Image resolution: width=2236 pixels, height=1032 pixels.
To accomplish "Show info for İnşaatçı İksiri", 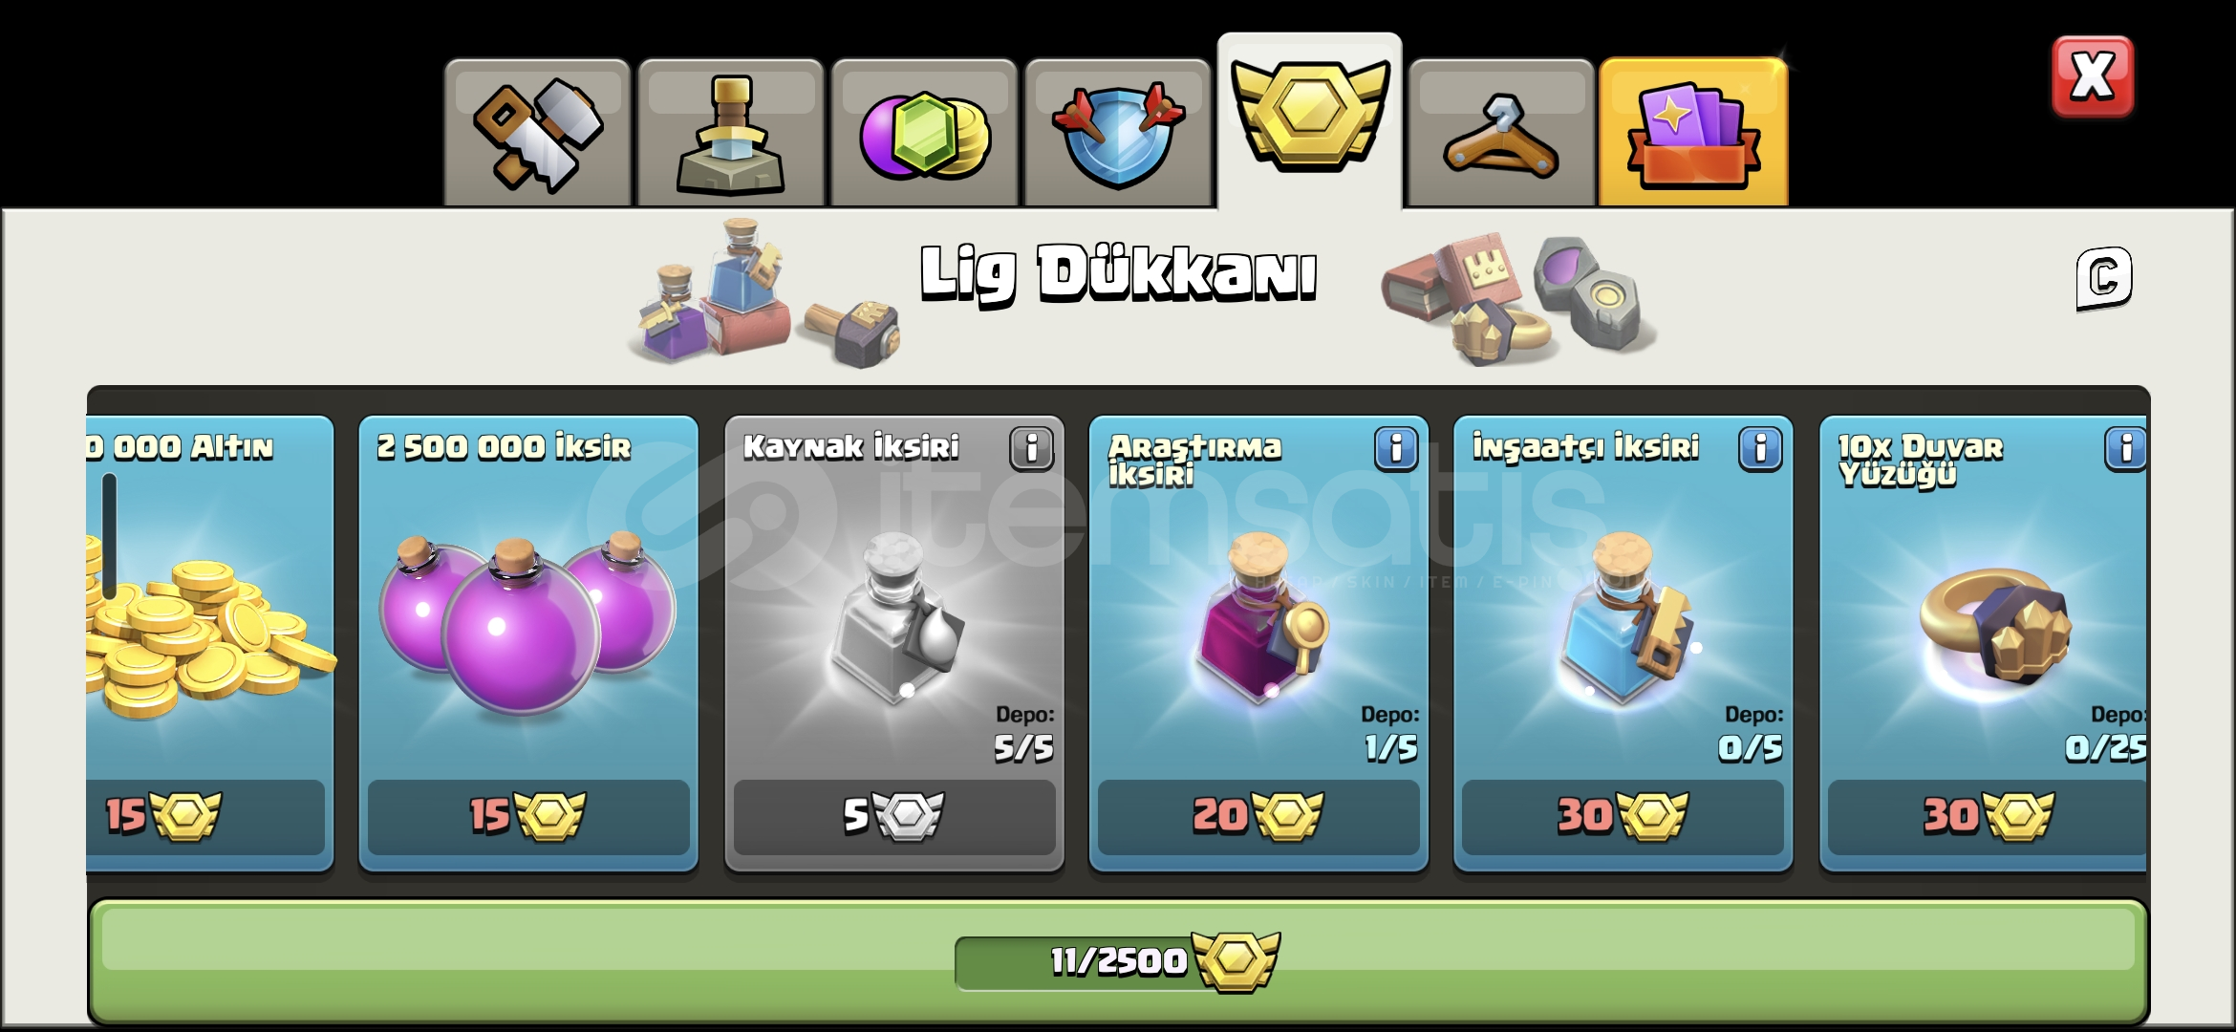I will pos(1760,448).
